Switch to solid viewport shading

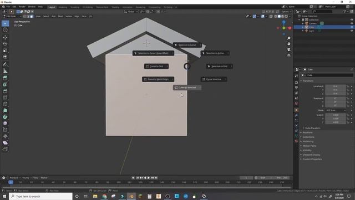coord(279,16)
